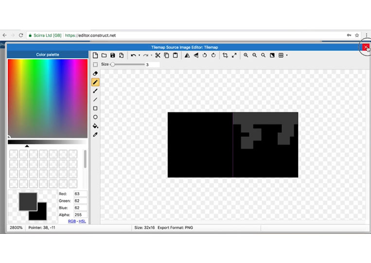The image size is (371, 263).
Task: Click the 'Size: 32x16' status text
Action: pyautogui.click(x=144, y=228)
